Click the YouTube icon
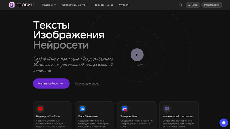The image size is (230, 129). pos(40,109)
